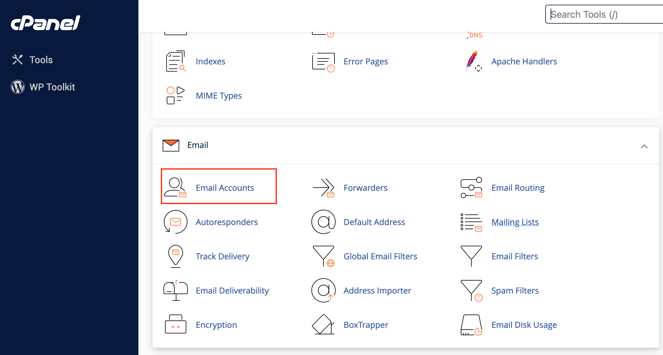The height and width of the screenshot is (355, 663).
Task: Open the BoxTrapper link
Action: click(366, 325)
